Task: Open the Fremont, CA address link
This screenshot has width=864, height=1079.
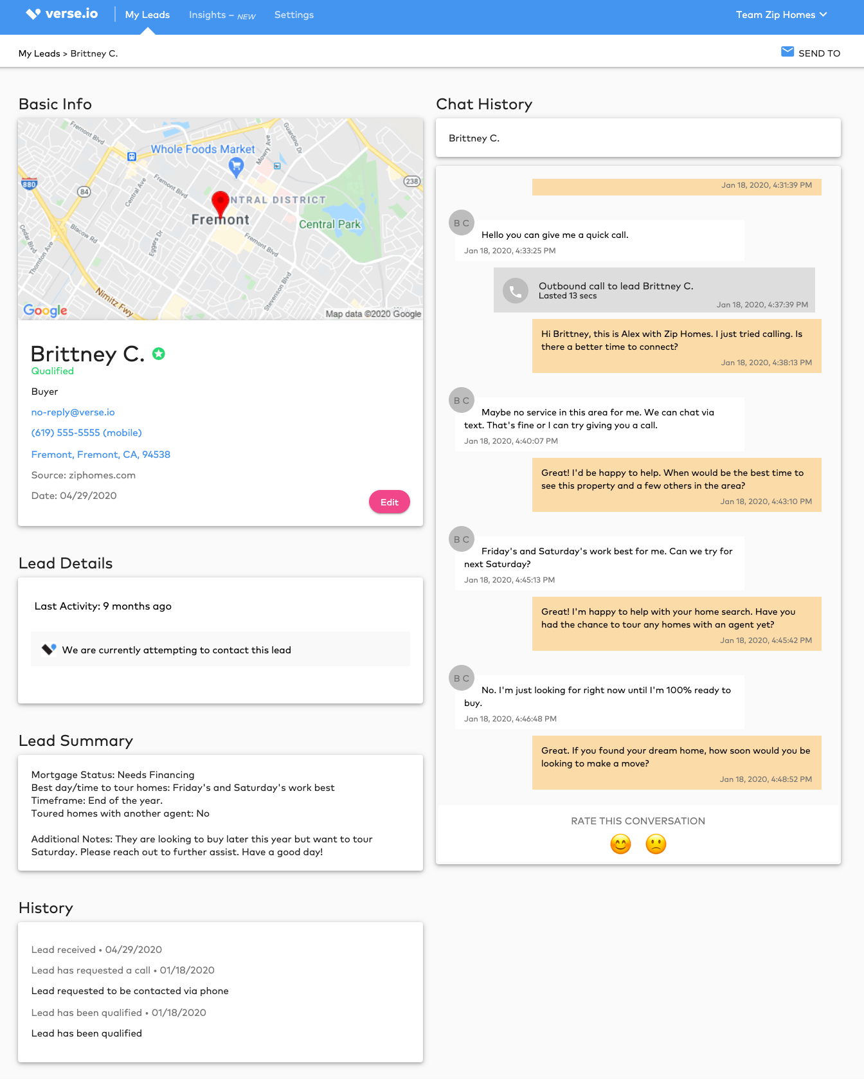Action: pos(101,455)
